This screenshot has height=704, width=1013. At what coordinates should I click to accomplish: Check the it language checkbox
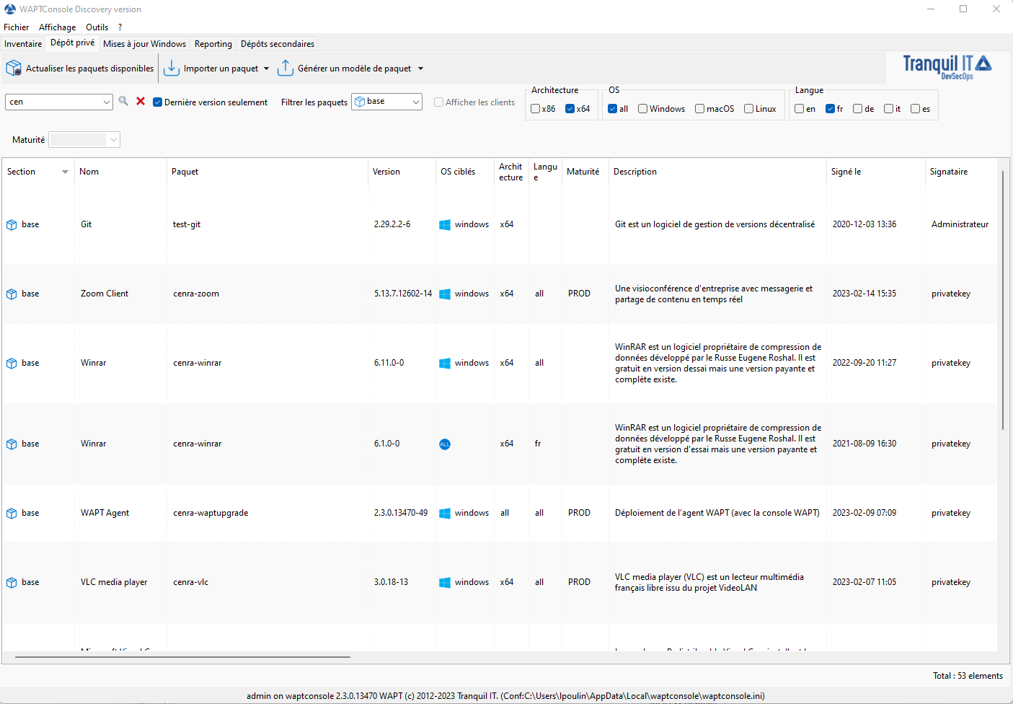tap(888, 109)
